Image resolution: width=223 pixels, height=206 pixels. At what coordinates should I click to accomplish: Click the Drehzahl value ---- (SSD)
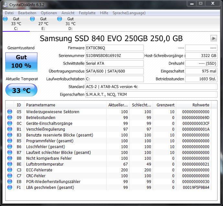pyautogui.click(x=201, y=63)
